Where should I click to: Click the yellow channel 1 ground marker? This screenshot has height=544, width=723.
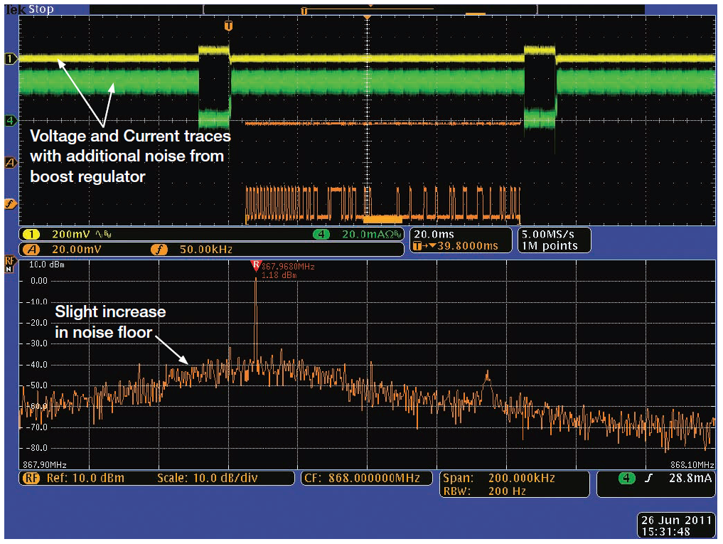click(x=10, y=59)
